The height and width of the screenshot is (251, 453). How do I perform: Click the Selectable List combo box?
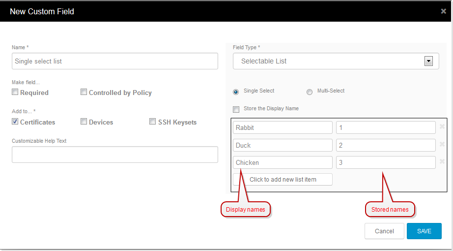[x=329, y=61]
